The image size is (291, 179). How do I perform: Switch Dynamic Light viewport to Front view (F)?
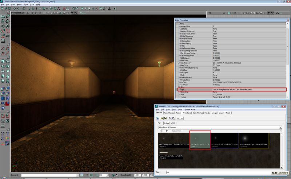pos(36,13)
